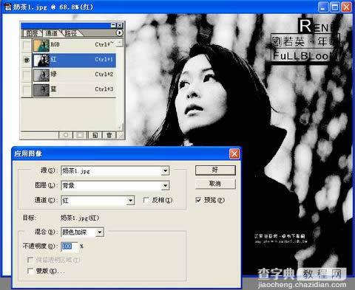Minimize the 奶茶1.jpg document window
355x290 pixels.
[x=323, y=7]
